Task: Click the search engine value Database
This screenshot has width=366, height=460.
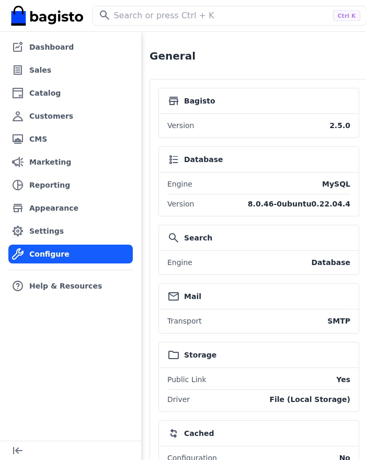Action: 330,262
